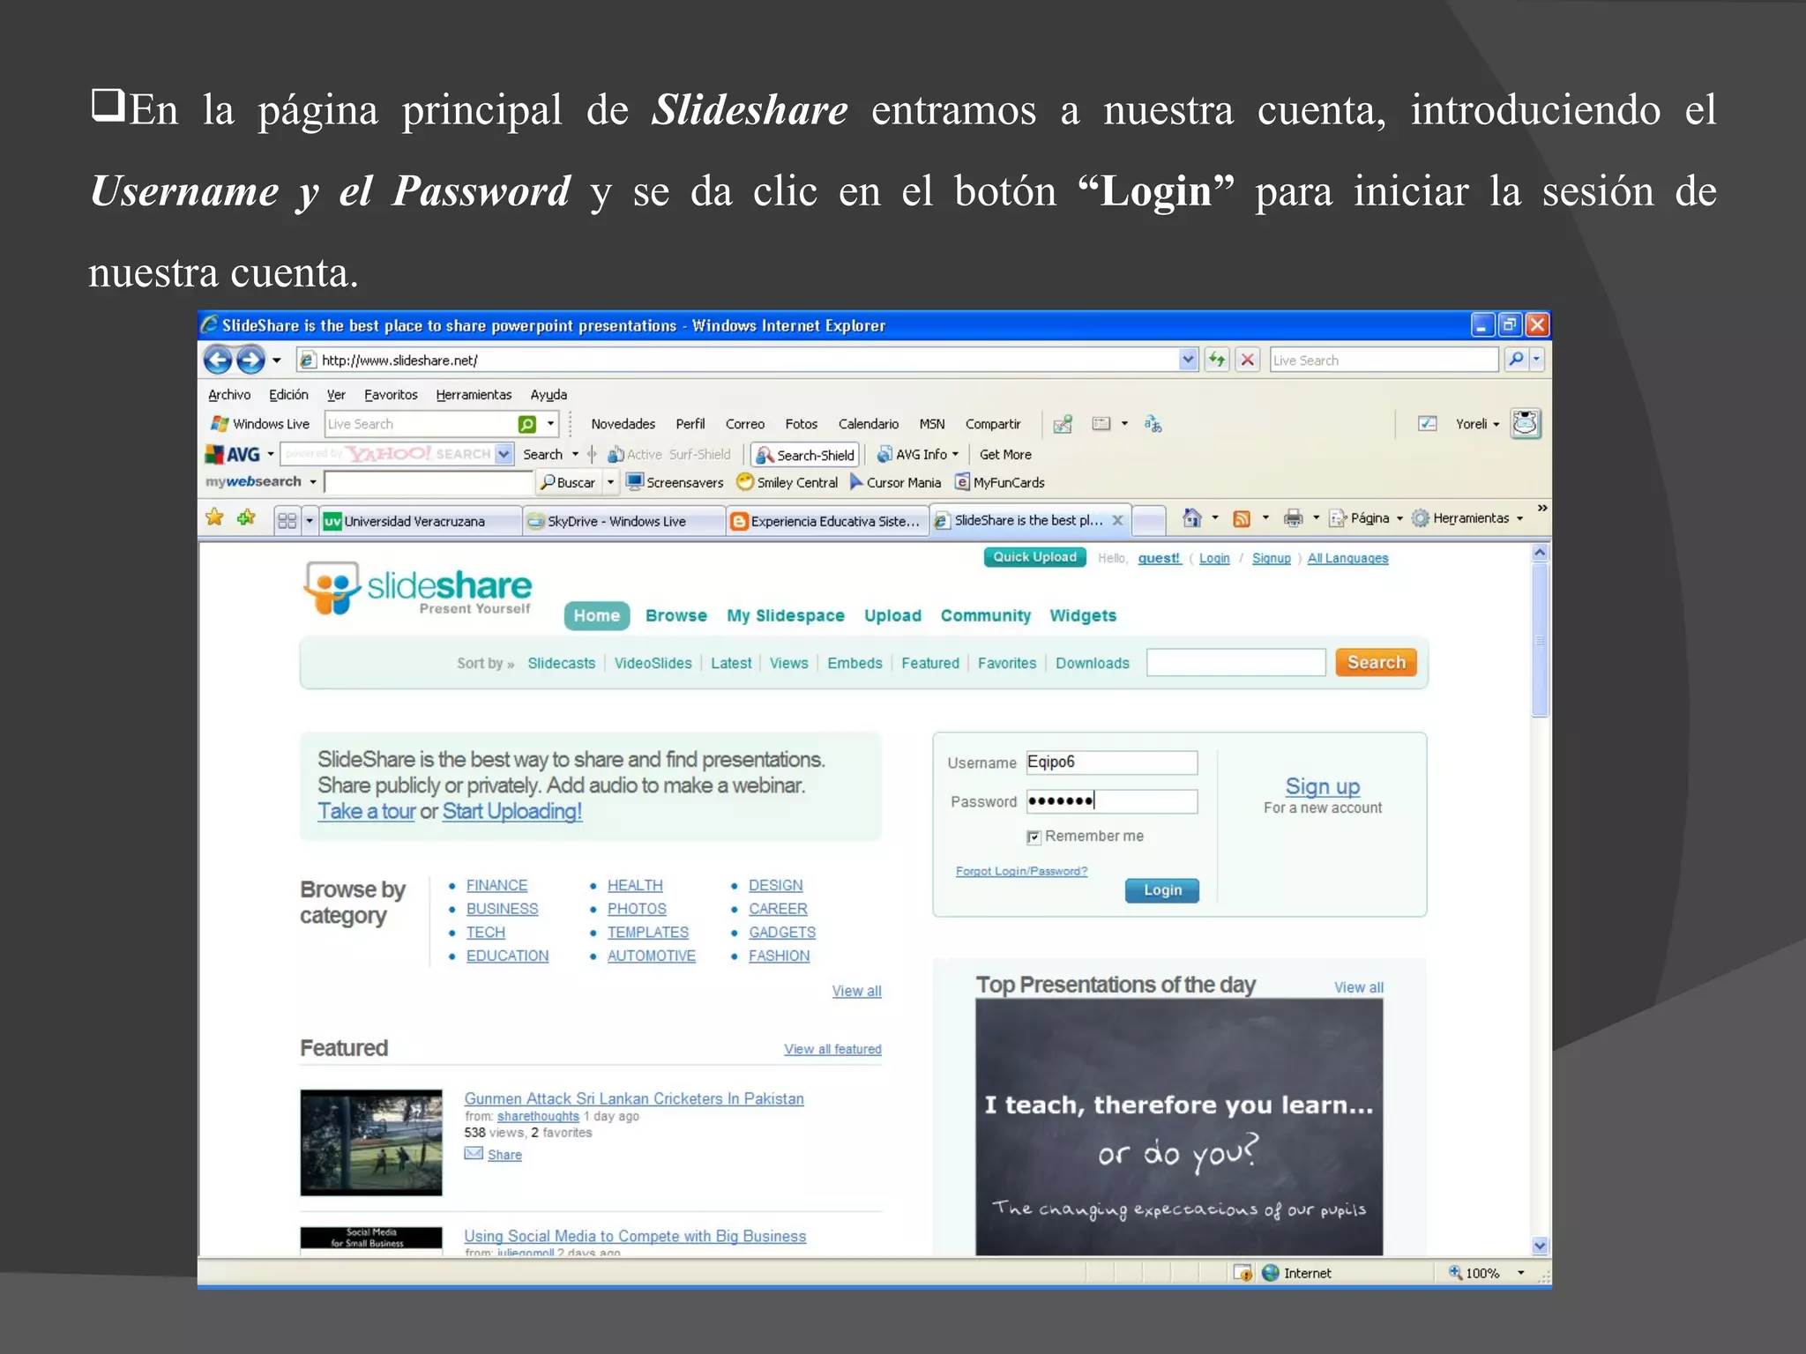Click the envelope Share icon under Gunmen article

474,1153
